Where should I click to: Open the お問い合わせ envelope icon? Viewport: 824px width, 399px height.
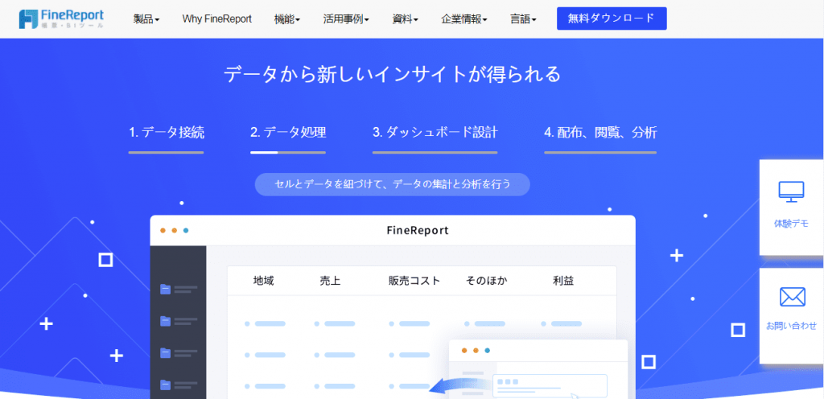click(792, 297)
